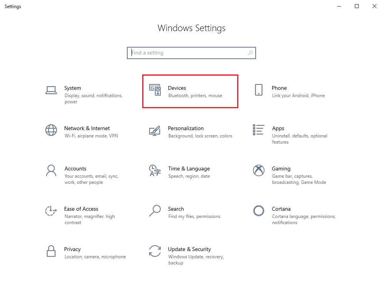Open the Gaming Xbox icon

tap(258, 170)
